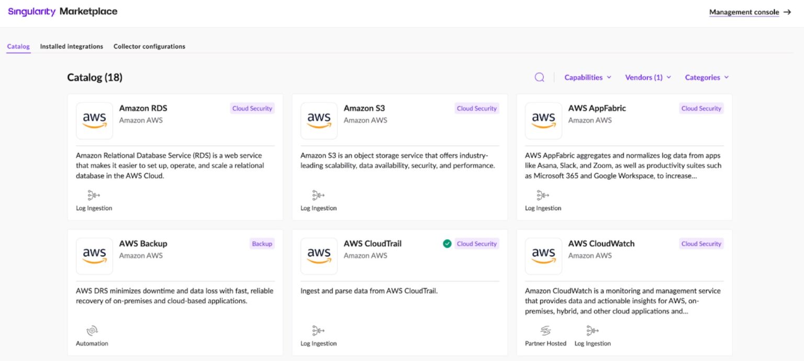Click the AWS logo on the Amazon RDS card
Screen dimensions: 804x361
(x=94, y=120)
